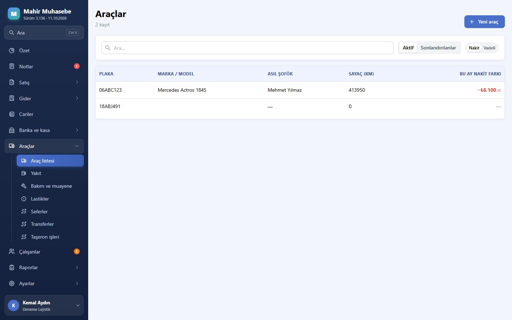Open Bakım ve muayene wrench icon
512x320 pixels.
[24, 186]
